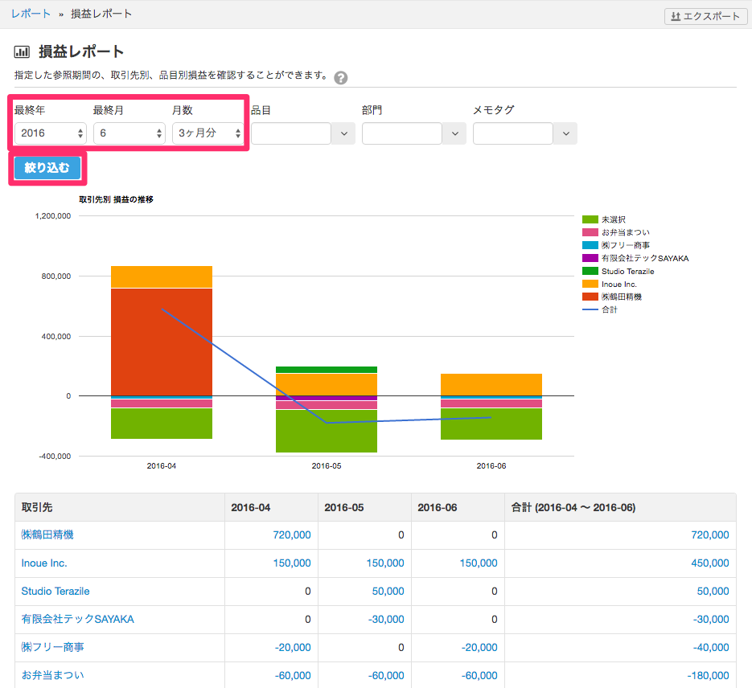
Task: Click the 450,000 total for Inoue Inc.
Action: click(x=710, y=563)
